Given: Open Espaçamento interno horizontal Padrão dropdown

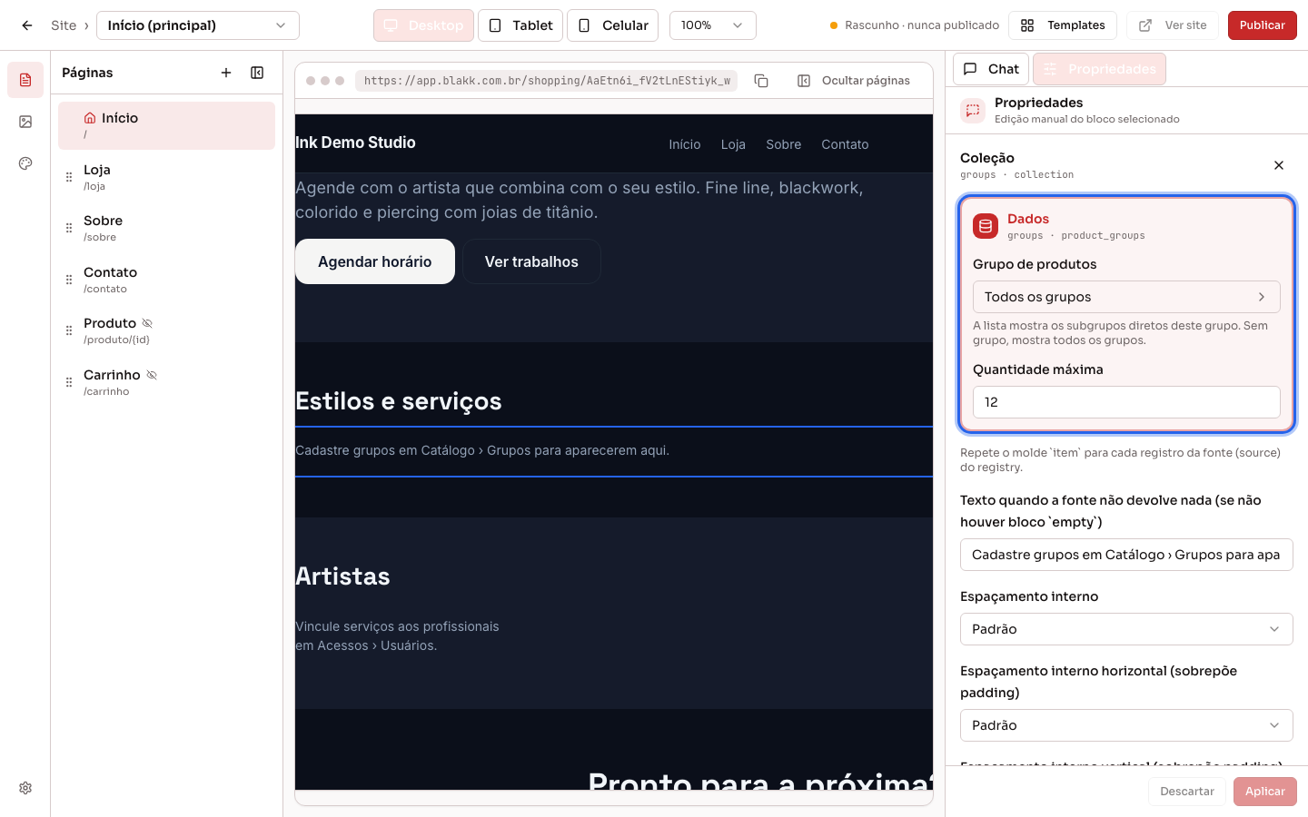Looking at the screenshot, I should tap(1126, 725).
